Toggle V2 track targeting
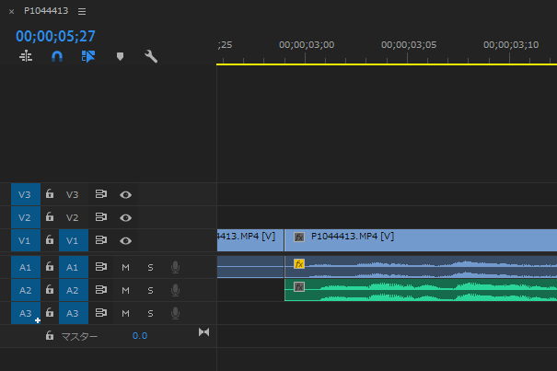The height and width of the screenshot is (371, 557). point(73,217)
